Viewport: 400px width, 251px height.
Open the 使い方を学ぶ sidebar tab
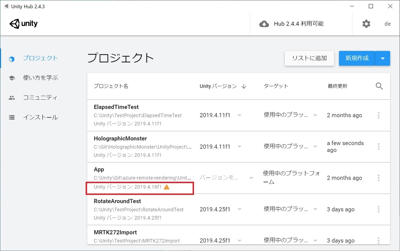pyautogui.click(x=40, y=78)
